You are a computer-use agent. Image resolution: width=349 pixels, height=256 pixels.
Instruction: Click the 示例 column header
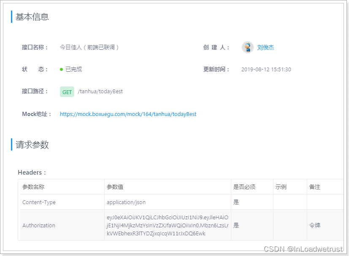[x=281, y=187]
